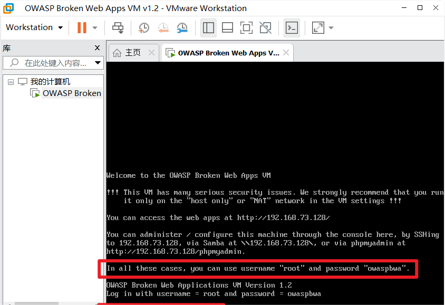Viewport: 445px width, 305px height.
Task: Select 我的计算机 in the library tree
Action: pyautogui.click(x=50, y=82)
